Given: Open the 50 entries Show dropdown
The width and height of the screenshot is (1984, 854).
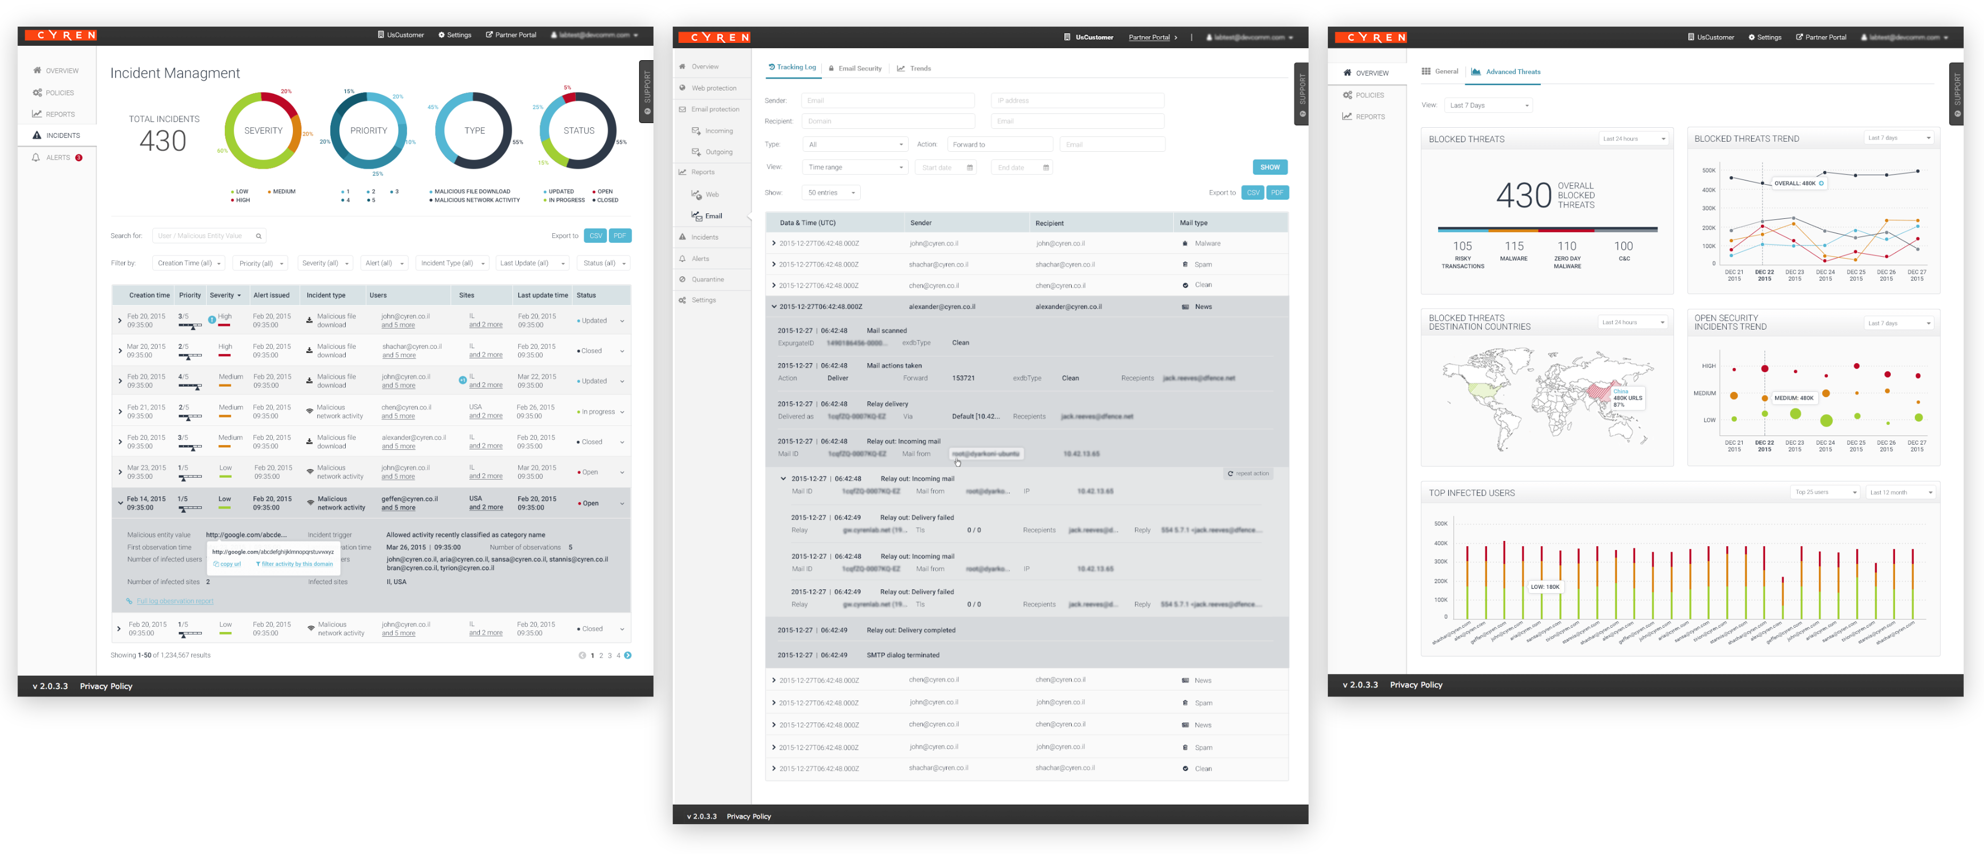Looking at the screenshot, I should (831, 193).
